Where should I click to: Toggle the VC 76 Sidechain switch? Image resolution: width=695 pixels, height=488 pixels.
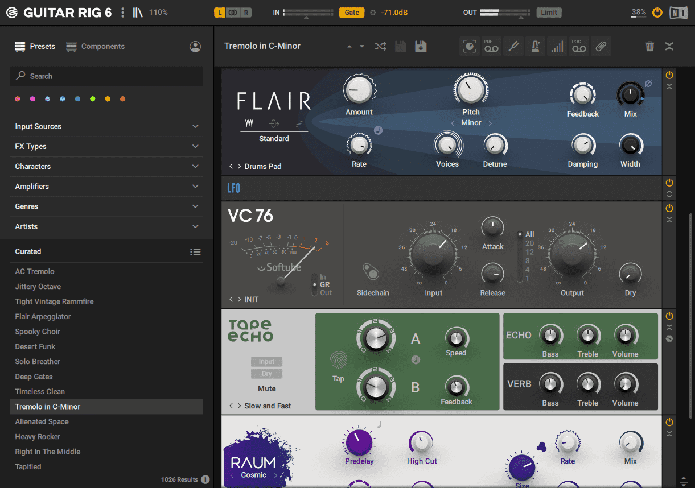[371, 272]
